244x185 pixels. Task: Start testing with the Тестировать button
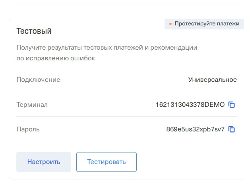click(107, 162)
